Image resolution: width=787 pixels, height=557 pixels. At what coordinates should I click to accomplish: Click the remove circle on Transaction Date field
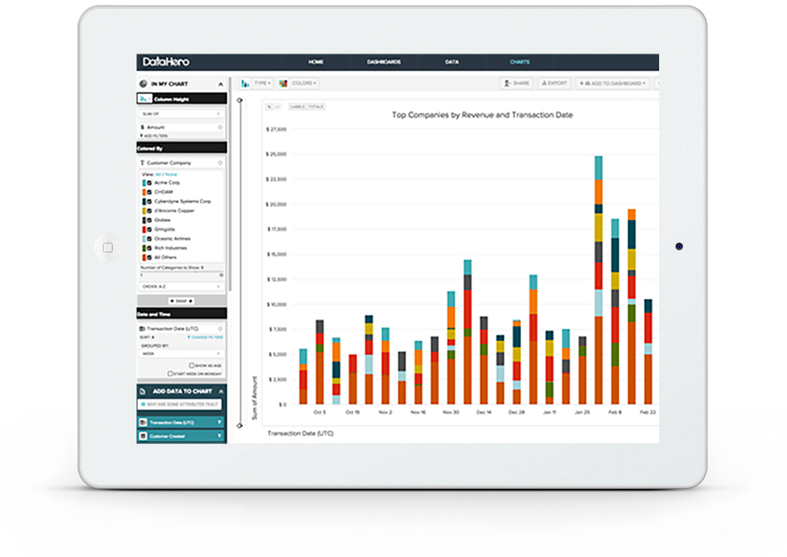point(220,329)
